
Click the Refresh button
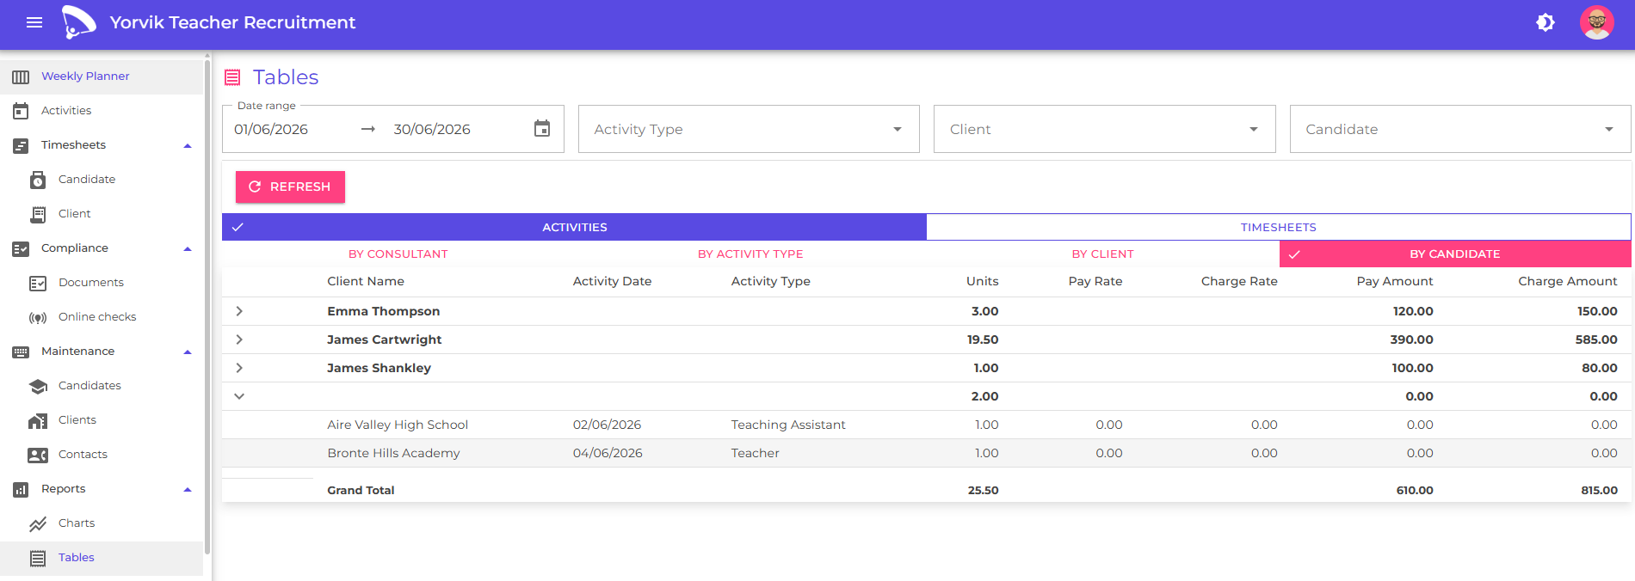click(x=290, y=187)
